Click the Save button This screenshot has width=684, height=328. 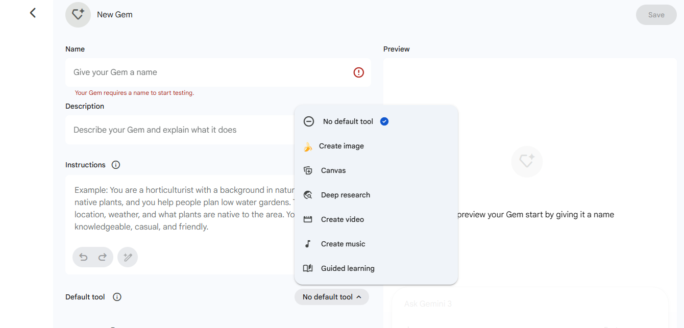click(656, 15)
